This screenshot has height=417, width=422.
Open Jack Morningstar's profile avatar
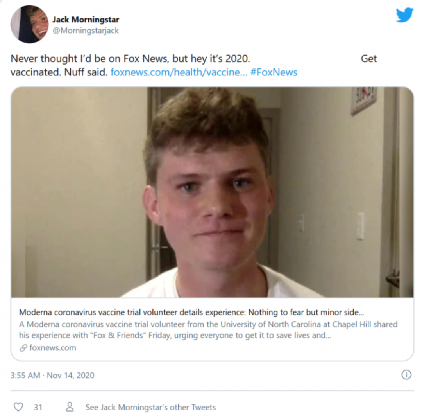tap(29, 24)
